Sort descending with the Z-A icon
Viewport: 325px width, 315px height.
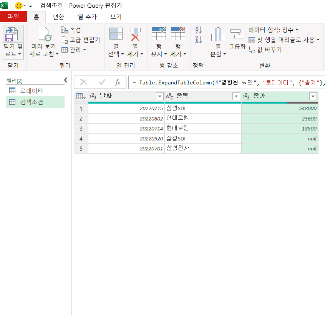click(198, 40)
